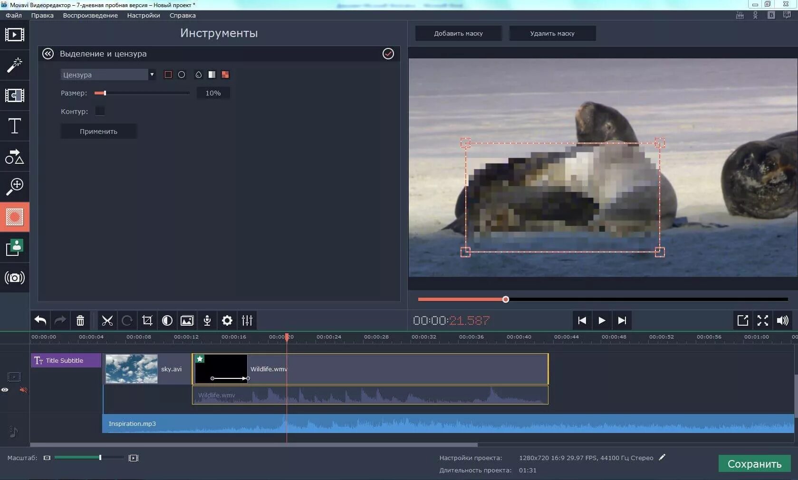798x480 pixels.
Task: Undo the last action
Action: point(40,320)
